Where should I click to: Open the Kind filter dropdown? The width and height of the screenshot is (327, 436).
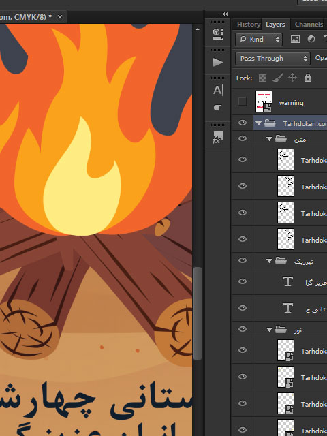click(259, 40)
